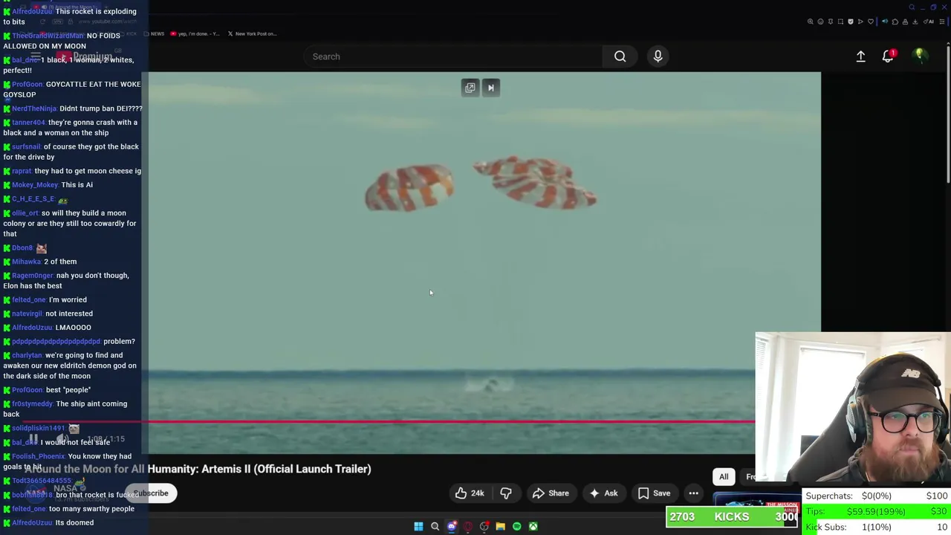The height and width of the screenshot is (535, 951).
Task: Click the Kick Subs goal row
Action: click(x=876, y=527)
